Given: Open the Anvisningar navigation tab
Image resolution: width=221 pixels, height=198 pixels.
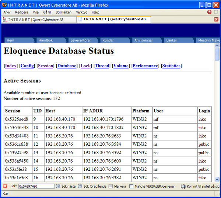Looking at the screenshot, I should pyautogui.click(x=147, y=40).
